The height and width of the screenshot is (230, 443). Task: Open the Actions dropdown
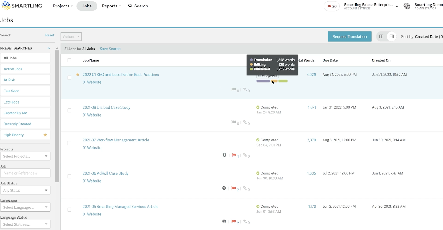click(71, 36)
